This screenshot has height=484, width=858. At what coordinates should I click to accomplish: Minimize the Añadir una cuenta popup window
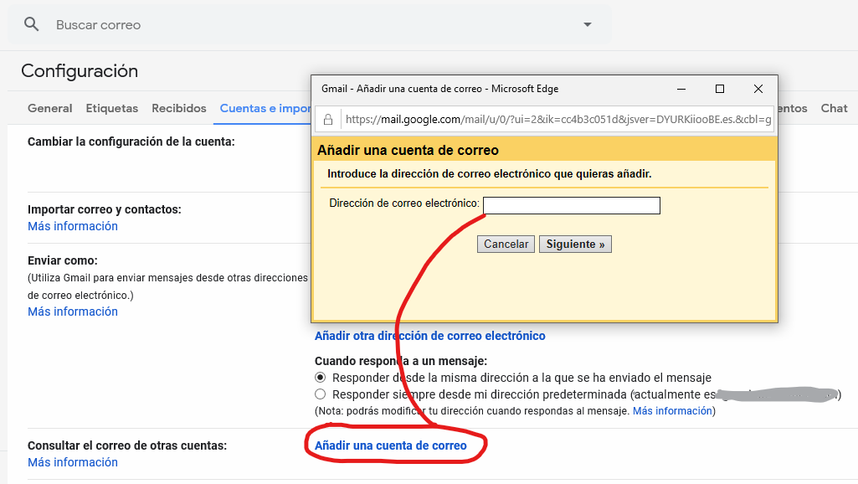coord(681,89)
